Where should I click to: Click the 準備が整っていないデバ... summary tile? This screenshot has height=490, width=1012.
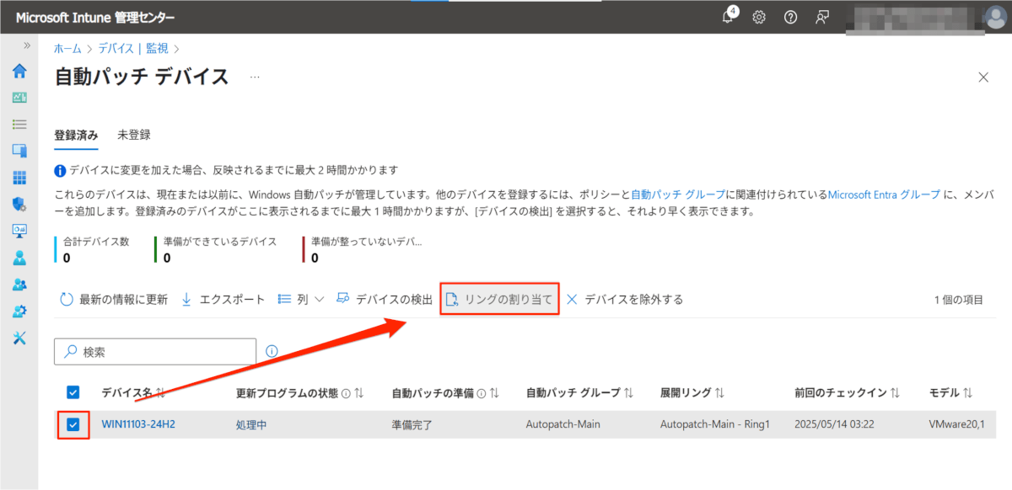point(364,249)
